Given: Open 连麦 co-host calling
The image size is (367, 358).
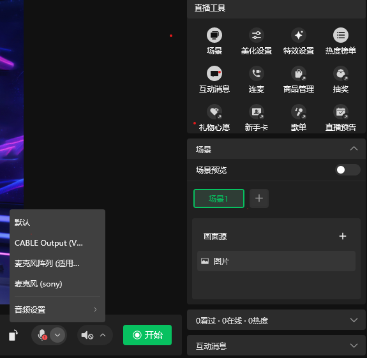Looking at the screenshot, I should pyautogui.click(x=257, y=73).
